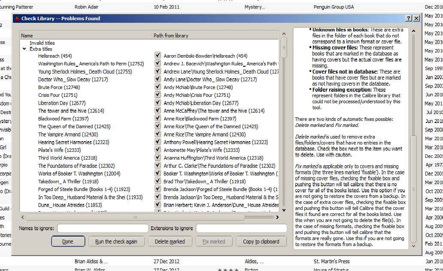Click Run the check again button
Image resolution: width=443 pixels, height=271 pixels.
pyautogui.click(x=116, y=241)
